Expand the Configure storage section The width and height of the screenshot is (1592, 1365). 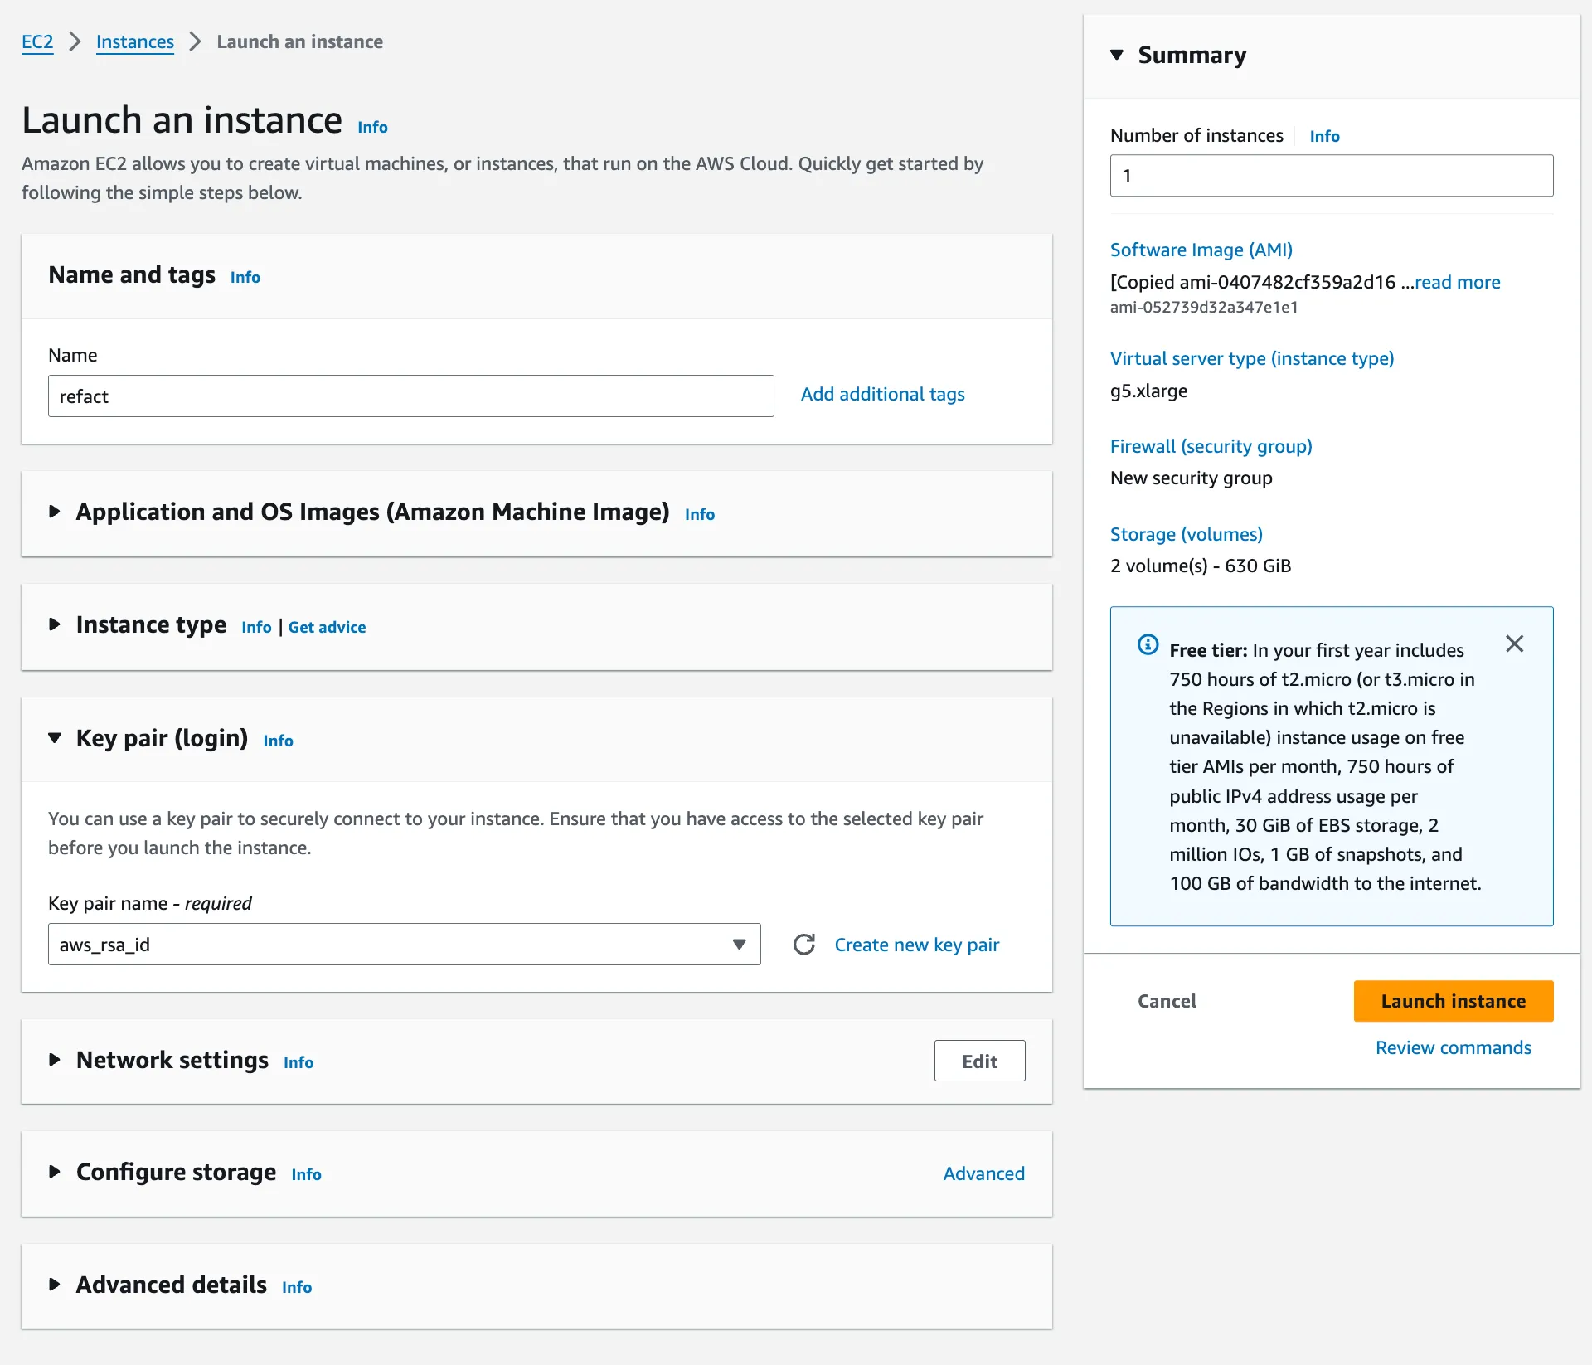[x=55, y=1172]
